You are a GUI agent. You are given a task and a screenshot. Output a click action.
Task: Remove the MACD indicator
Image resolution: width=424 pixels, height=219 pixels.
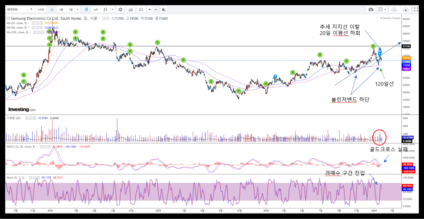[49, 147]
